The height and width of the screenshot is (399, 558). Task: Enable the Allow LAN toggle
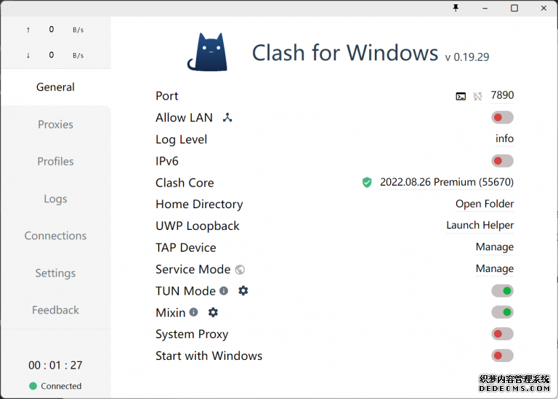click(502, 118)
